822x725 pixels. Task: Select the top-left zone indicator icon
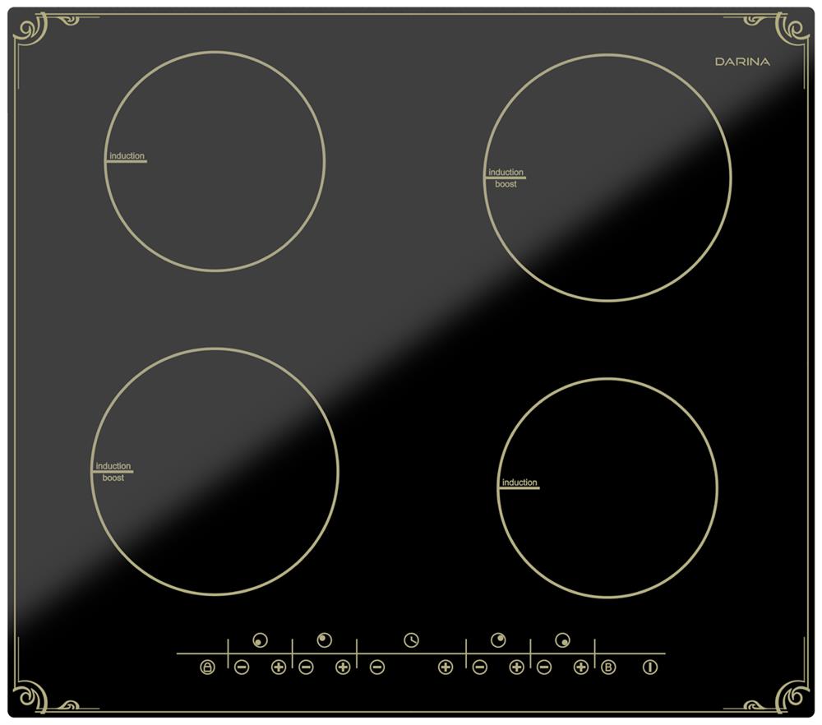pyautogui.click(x=324, y=640)
